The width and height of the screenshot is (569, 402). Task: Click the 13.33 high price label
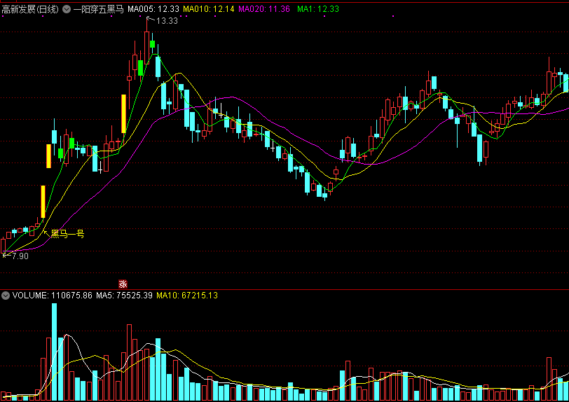pos(167,21)
